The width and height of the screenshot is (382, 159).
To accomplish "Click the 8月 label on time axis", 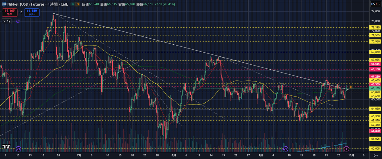I will (x=173, y=156).
